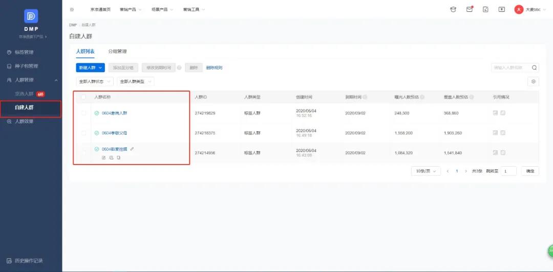The width and height of the screenshot is (553, 272).
Task: Select the checkbox for 0604孝敬父母 row
Action: (83, 133)
